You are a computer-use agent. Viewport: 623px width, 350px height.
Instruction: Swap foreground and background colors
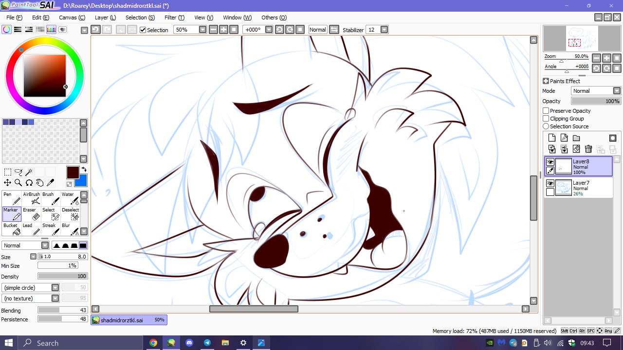click(84, 170)
